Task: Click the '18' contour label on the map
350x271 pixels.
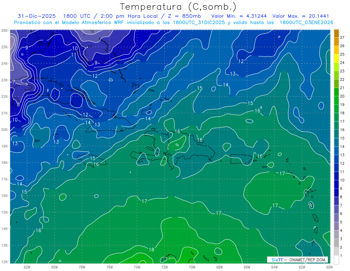Action: [151, 250]
